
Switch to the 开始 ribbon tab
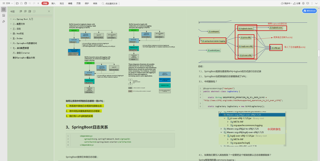click(x=45, y=3)
